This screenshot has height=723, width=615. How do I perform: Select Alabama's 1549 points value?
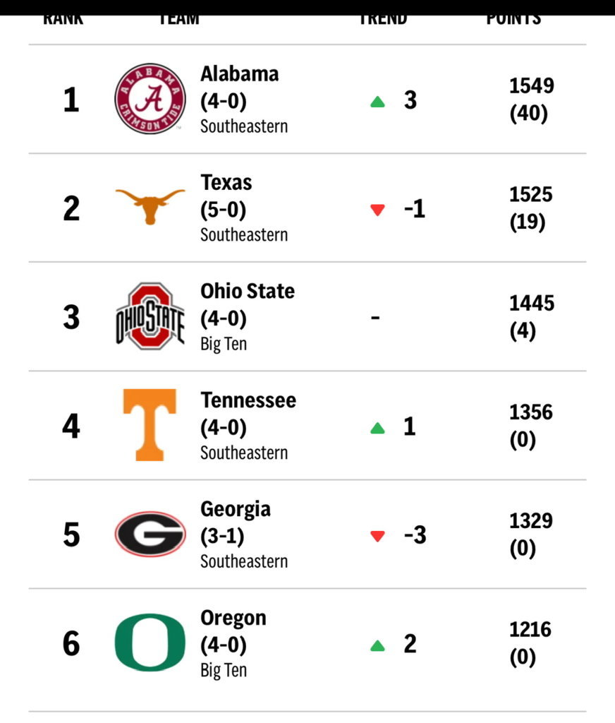[532, 85]
